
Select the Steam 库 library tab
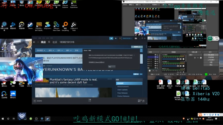49,42
